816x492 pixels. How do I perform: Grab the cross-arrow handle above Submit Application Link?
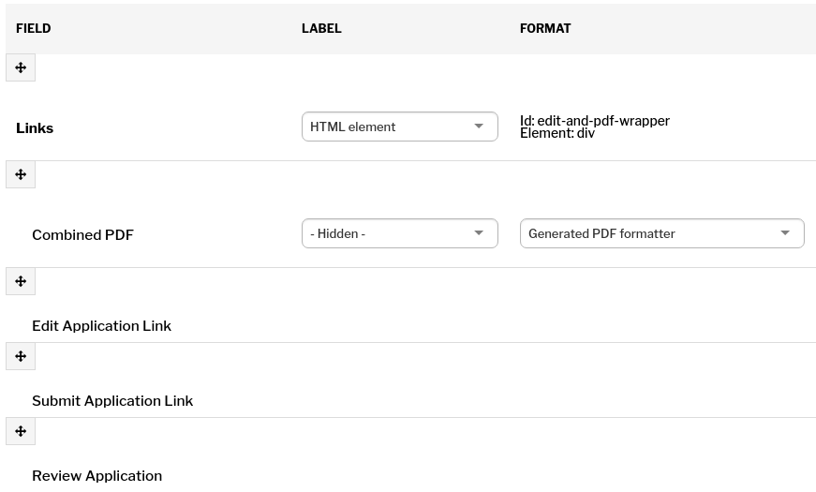(x=21, y=356)
